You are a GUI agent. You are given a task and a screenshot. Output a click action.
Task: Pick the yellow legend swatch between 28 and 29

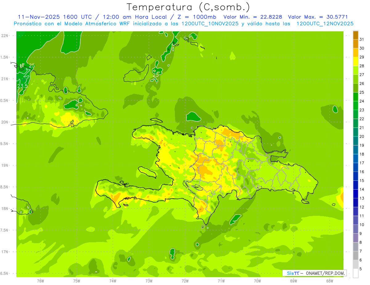(x=356, y=61)
